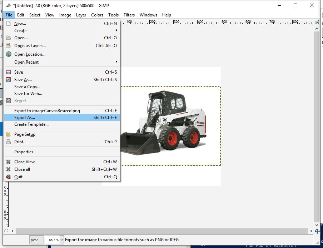Open the Colors menu
The image size is (323, 248).
(x=97, y=15)
